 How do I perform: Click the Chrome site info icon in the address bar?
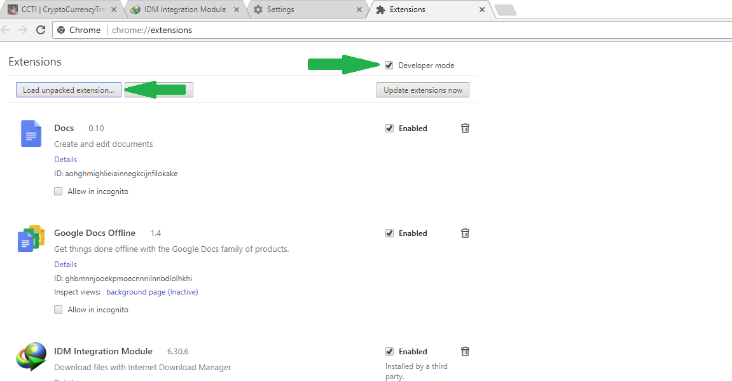(x=60, y=30)
